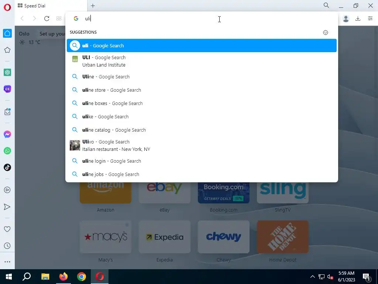Choose the "uline boxes" suggestion
The height and width of the screenshot is (284, 378).
coord(202,103)
